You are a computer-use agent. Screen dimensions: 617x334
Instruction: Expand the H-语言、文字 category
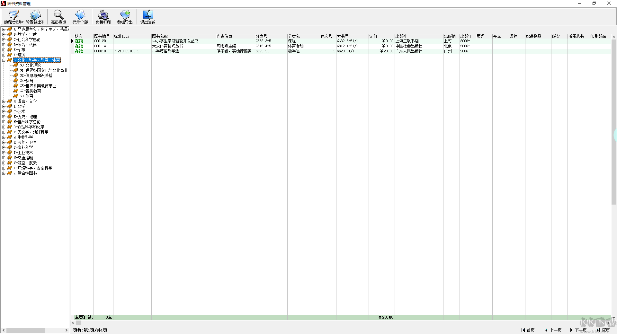(x=4, y=101)
